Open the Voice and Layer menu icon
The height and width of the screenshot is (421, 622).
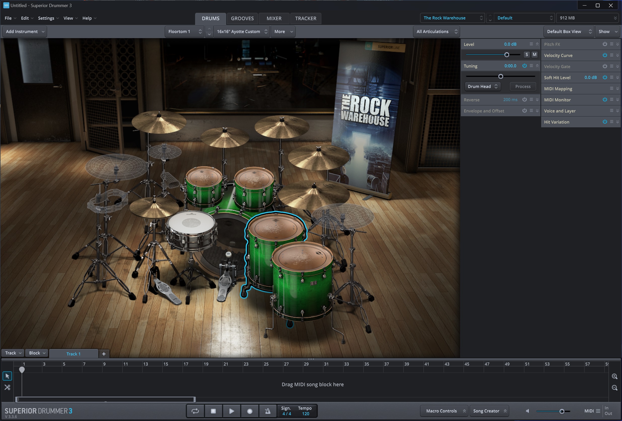pyautogui.click(x=612, y=111)
